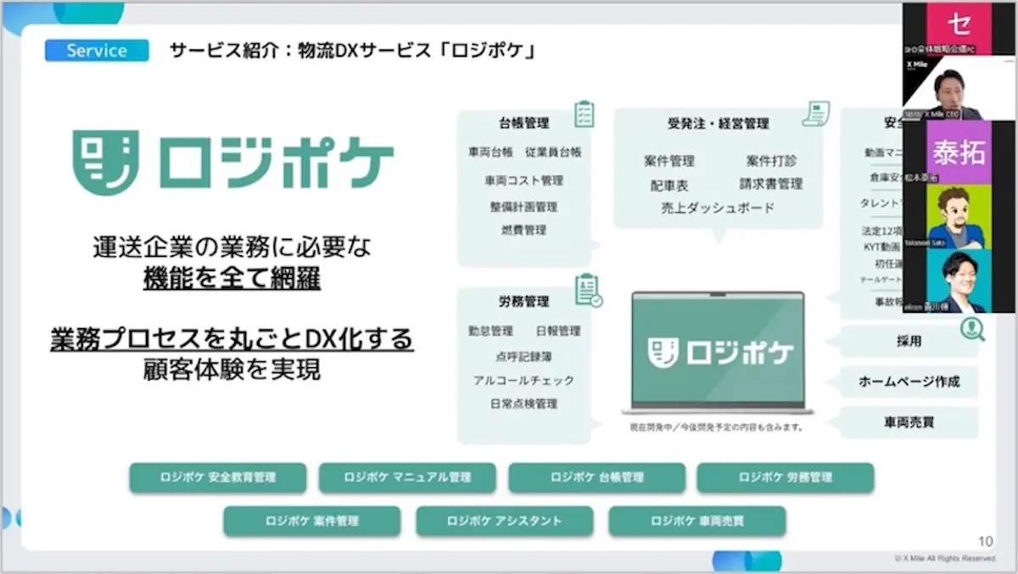Click the document icon beside 受発注・経営管理

tap(816, 114)
